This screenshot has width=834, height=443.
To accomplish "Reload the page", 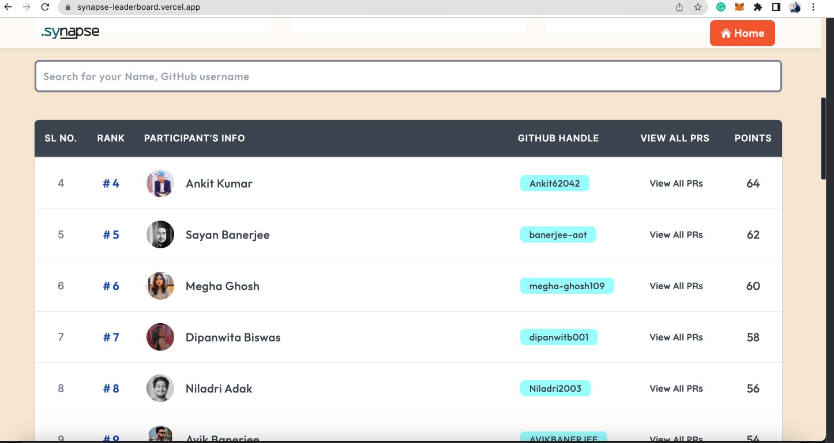I will (x=45, y=7).
